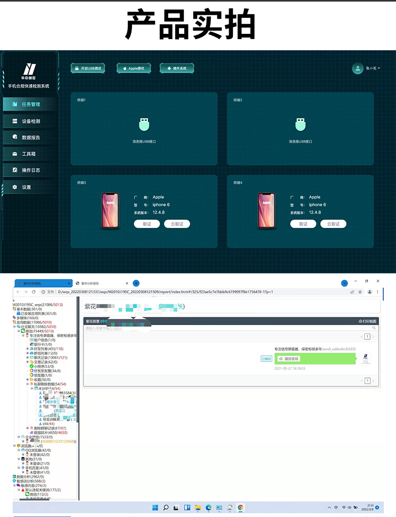Image resolution: width=396 pixels, height=517 pixels.
Task: Expand the 好友列表 tree node
Action: (27, 349)
